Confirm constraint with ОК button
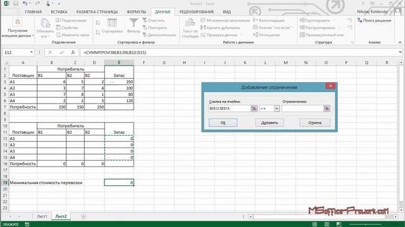 click(x=223, y=123)
